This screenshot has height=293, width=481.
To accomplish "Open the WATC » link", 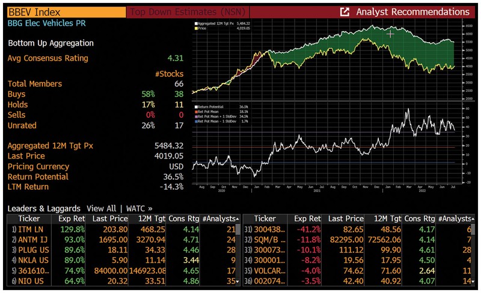I will (x=139, y=209).
